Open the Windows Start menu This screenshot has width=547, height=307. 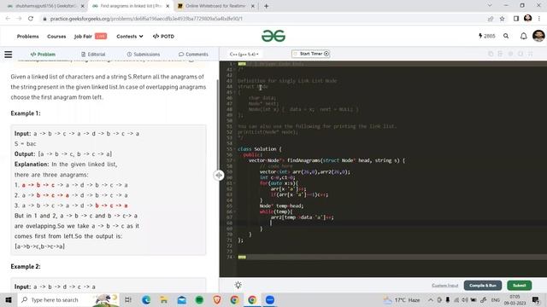[8, 299]
